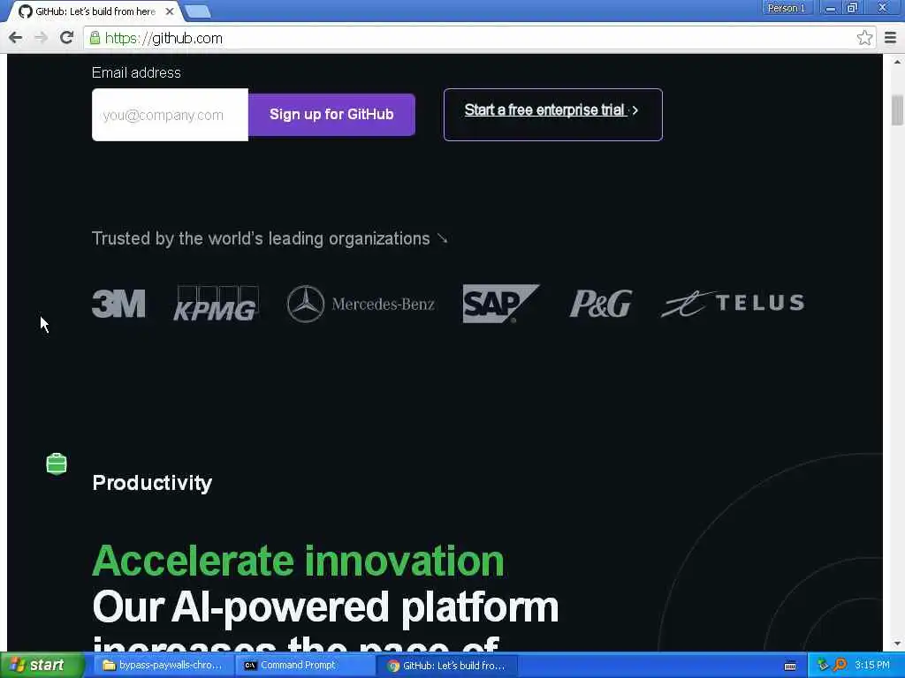
Task: Click the magnifier tray icon beside the clock
Action: [x=840, y=666]
